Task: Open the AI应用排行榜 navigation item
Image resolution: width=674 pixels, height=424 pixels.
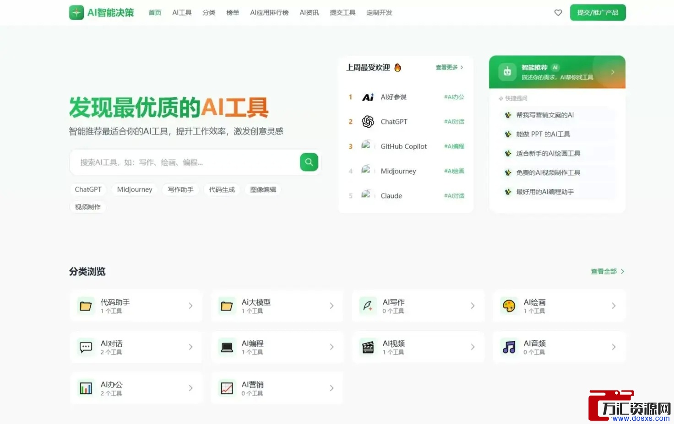Action: (269, 13)
